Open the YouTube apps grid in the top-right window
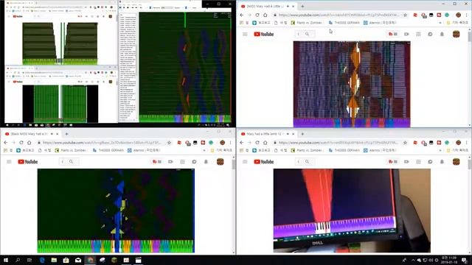The image size is (472, 265). coord(418,35)
